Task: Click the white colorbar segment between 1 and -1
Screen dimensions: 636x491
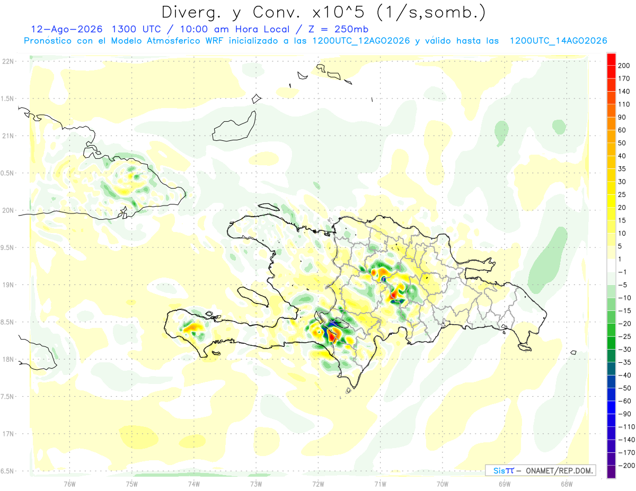Action: pyautogui.click(x=611, y=265)
